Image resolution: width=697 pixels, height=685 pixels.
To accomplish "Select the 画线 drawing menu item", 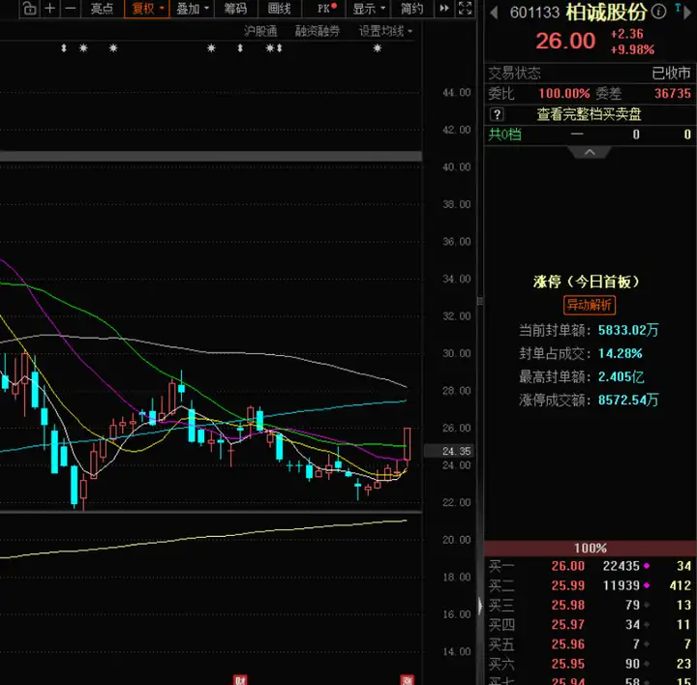I will (x=279, y=9).
